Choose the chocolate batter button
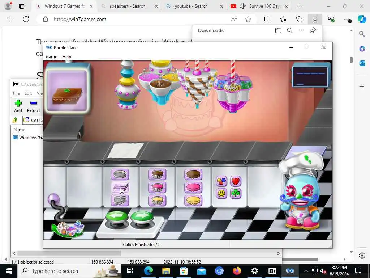Image resolution: width=370 pixels, height=278 pixels. tap(157, 174)
